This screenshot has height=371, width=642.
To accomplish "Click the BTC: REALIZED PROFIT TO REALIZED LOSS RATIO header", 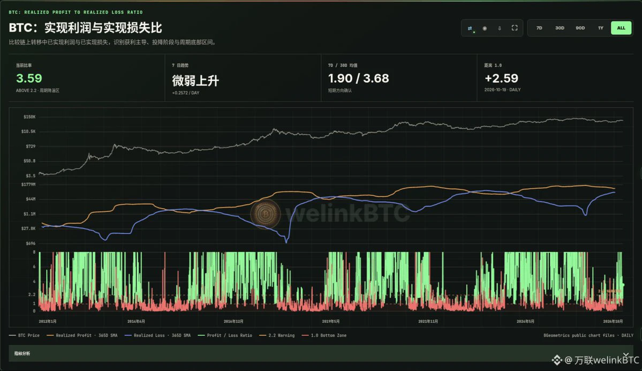I will (x=75, y=12).
